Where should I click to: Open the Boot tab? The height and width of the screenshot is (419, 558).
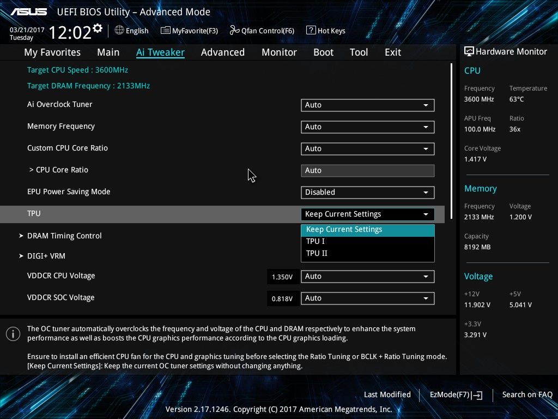pos(324,52)
